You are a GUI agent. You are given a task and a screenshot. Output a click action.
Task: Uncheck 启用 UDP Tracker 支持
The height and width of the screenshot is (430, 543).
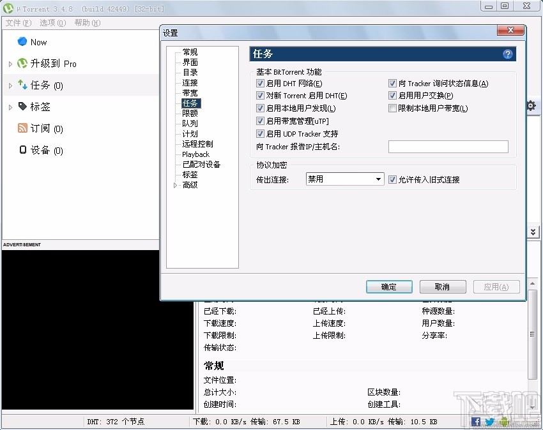pos(260,133)
